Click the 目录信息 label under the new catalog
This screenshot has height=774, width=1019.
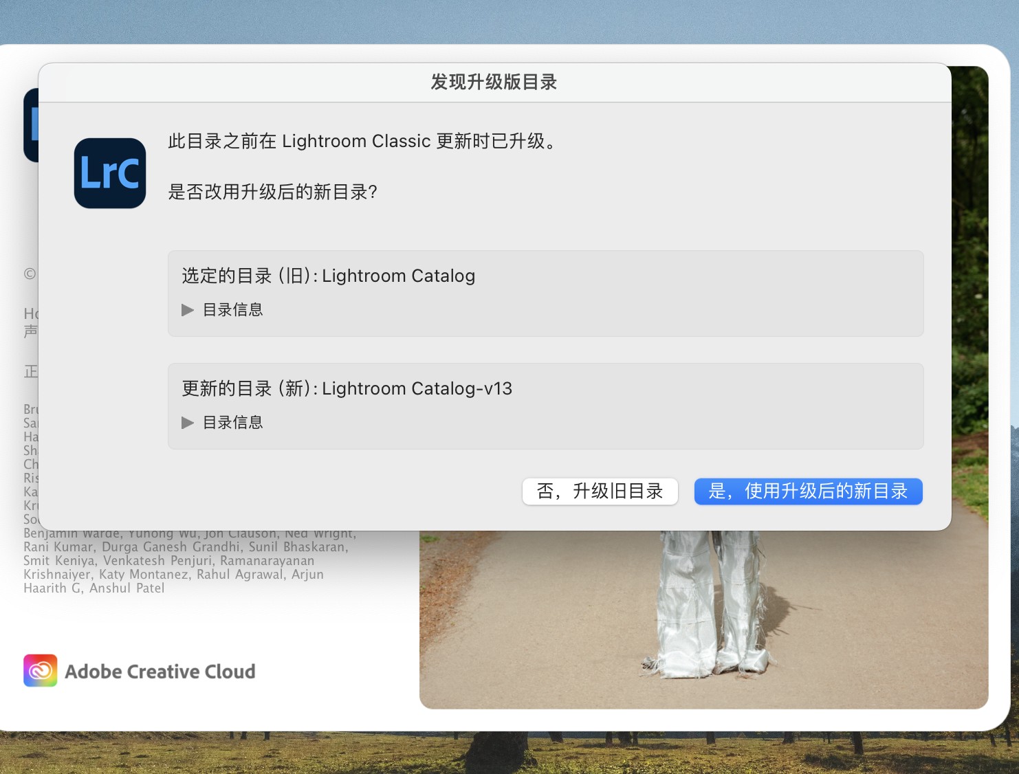232,423
